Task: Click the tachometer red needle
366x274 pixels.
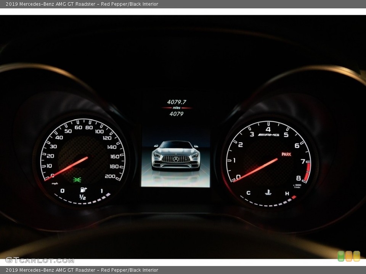Action: coord(255,170)
